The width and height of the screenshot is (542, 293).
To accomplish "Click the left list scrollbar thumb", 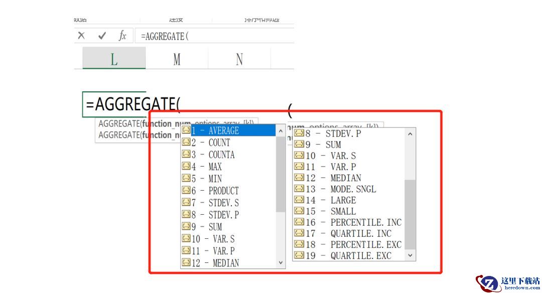I will pos(281,175).
